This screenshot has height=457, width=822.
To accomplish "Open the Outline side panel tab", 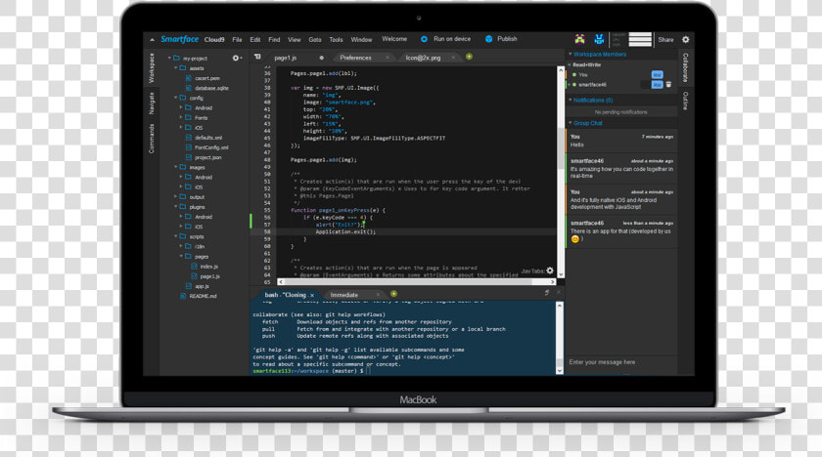I will click(685, 101).
